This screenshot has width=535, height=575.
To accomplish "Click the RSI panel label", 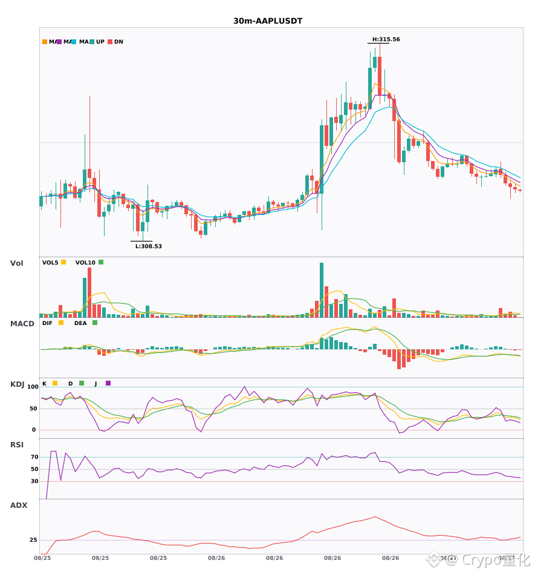I will tap(17, 445).
